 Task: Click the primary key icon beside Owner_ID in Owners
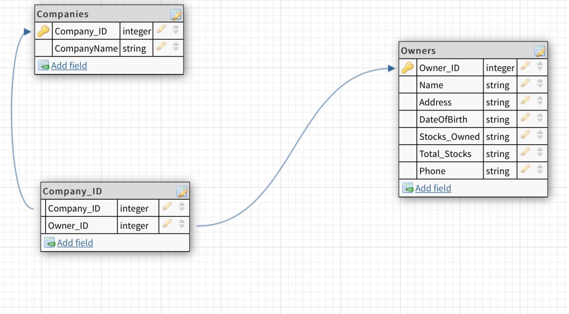(407, 68)
